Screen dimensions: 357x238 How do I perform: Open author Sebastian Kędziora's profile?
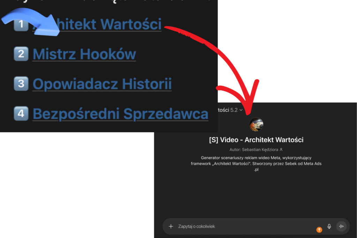(260, 149)
